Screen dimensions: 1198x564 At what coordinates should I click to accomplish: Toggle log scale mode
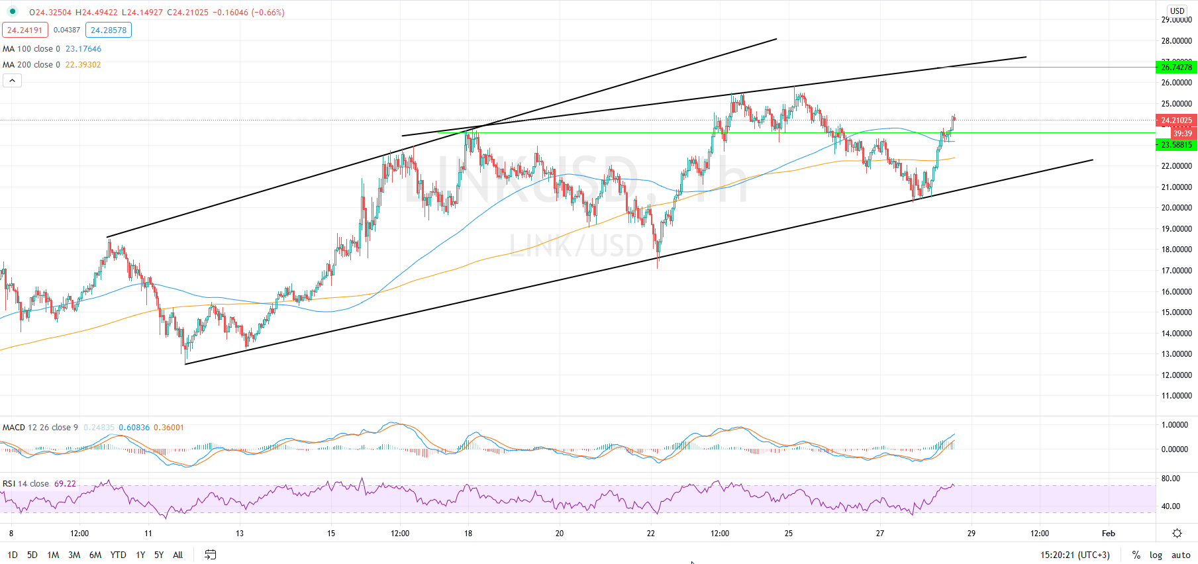[x=1156, y=555]
